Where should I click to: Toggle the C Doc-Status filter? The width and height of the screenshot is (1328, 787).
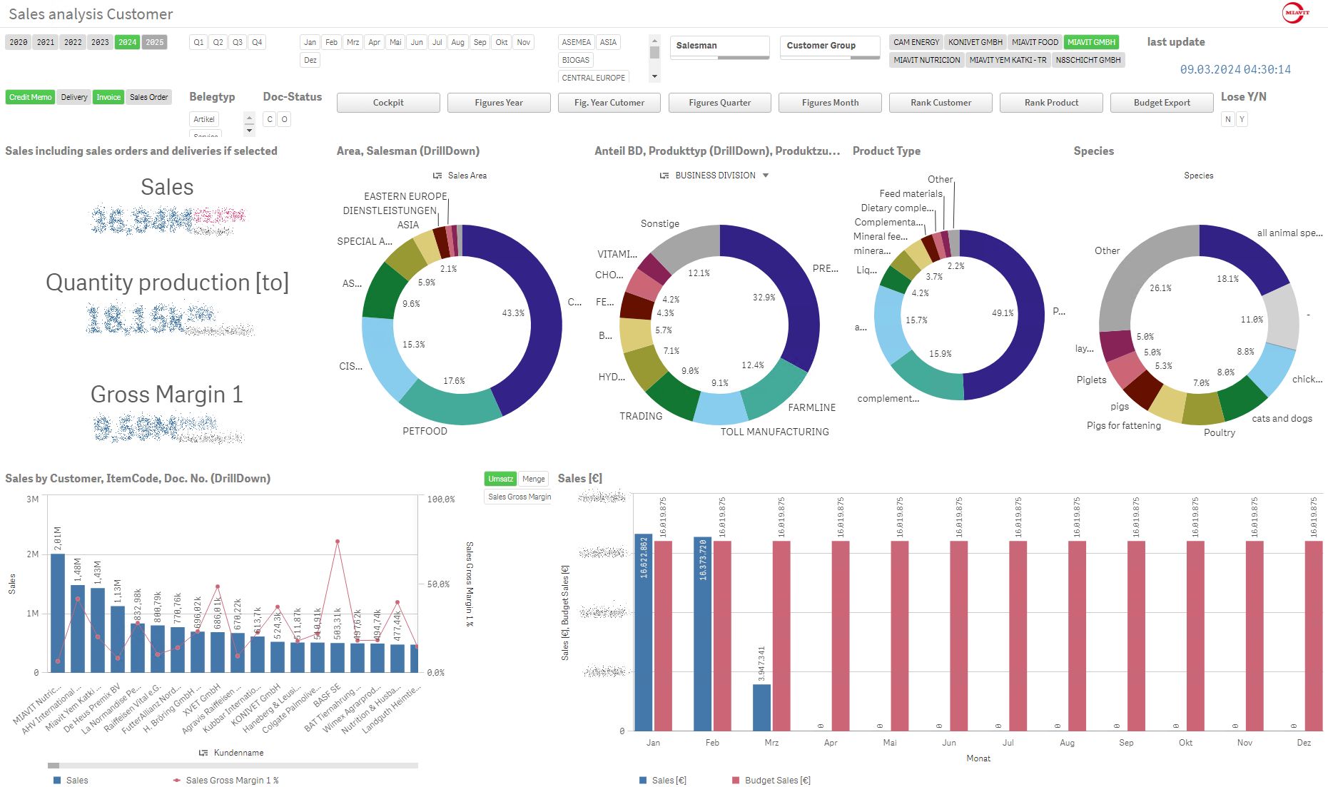coord(269,119)
